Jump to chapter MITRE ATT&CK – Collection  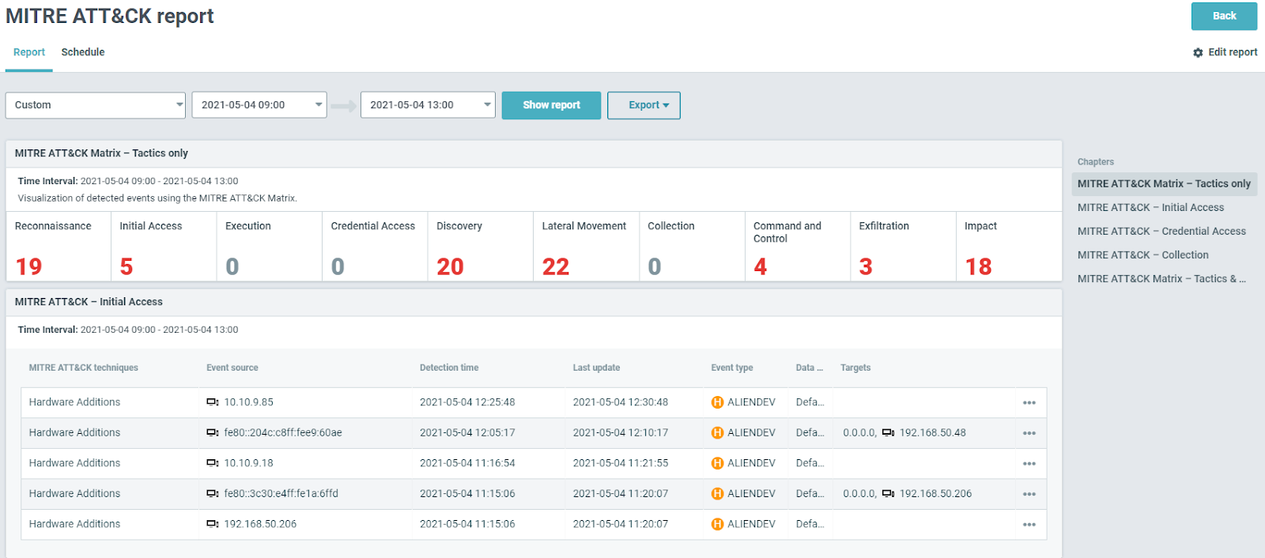tap(1142, 254)
